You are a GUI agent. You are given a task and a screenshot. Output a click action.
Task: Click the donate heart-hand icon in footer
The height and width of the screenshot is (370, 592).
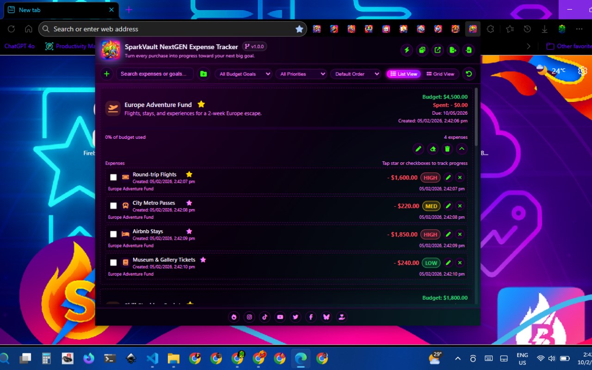(342, 317)
